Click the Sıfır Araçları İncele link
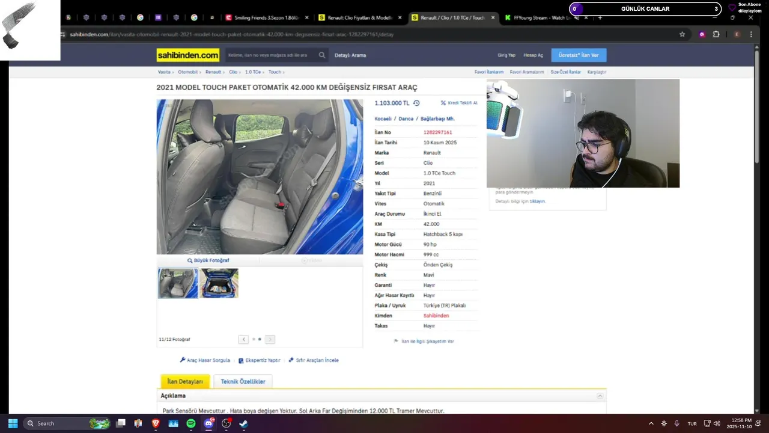This screenshot has width=769, height=433. (314, 360)
